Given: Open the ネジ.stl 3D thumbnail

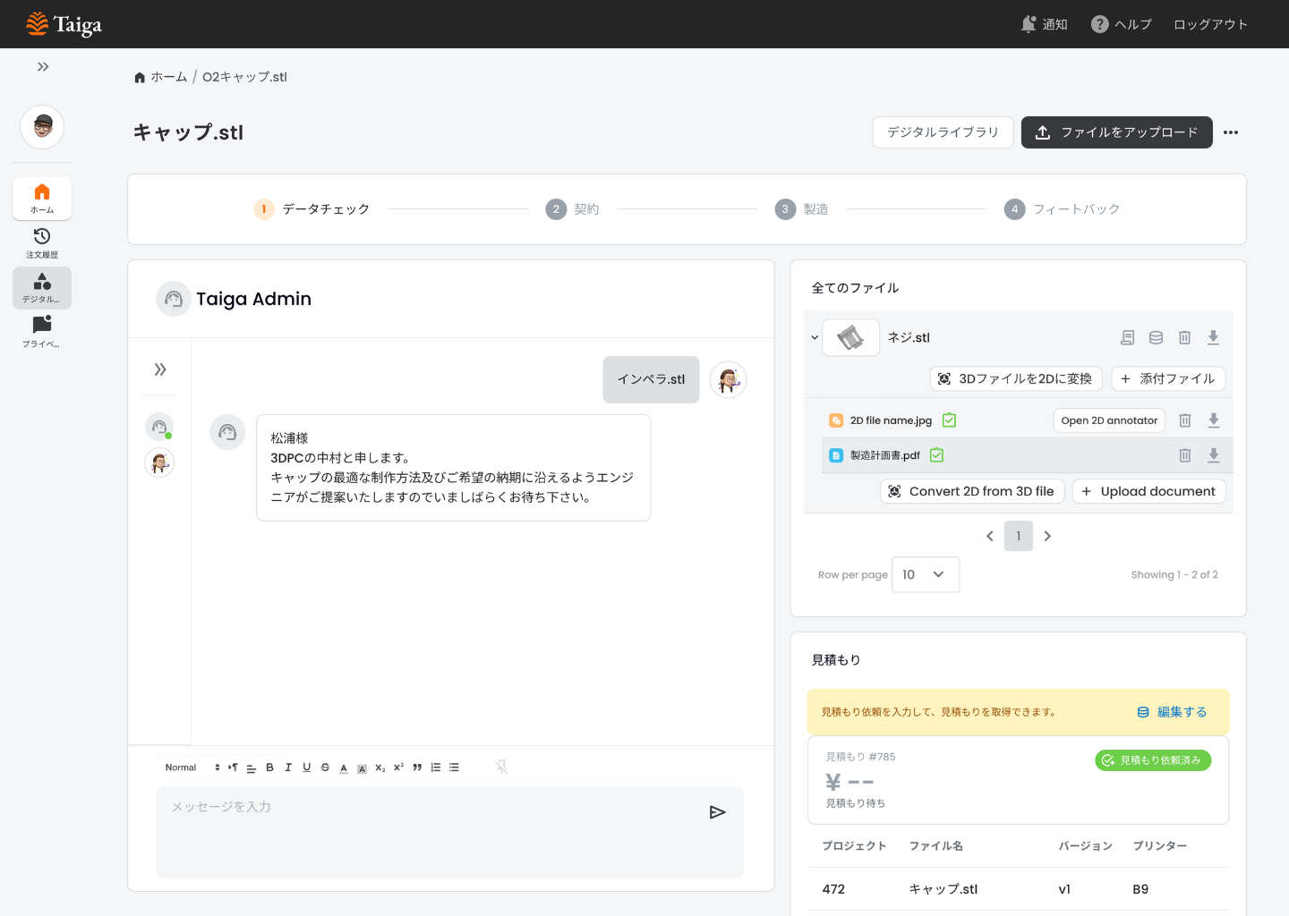Looking at the screenshot, I should click(x=850, y=337).
